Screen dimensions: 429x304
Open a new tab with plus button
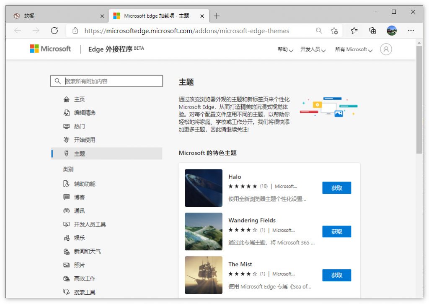pos(216,16)
